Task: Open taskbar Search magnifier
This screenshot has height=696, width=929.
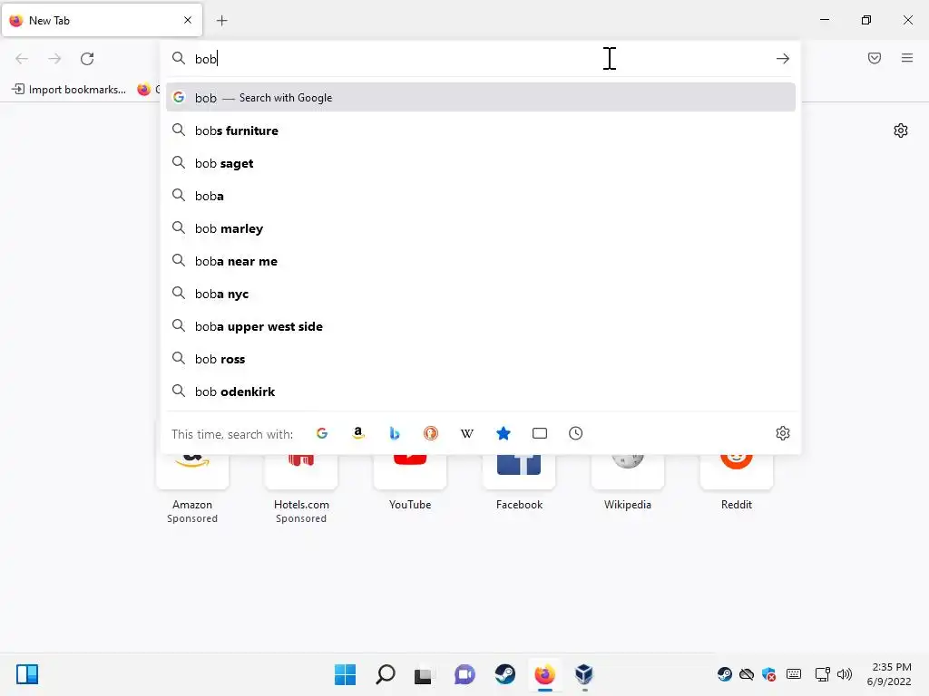Action: pos(385,674)
